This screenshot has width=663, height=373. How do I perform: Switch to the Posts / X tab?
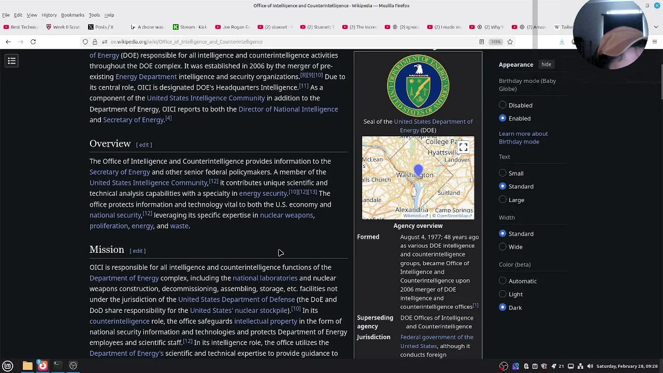coord(105,27)
